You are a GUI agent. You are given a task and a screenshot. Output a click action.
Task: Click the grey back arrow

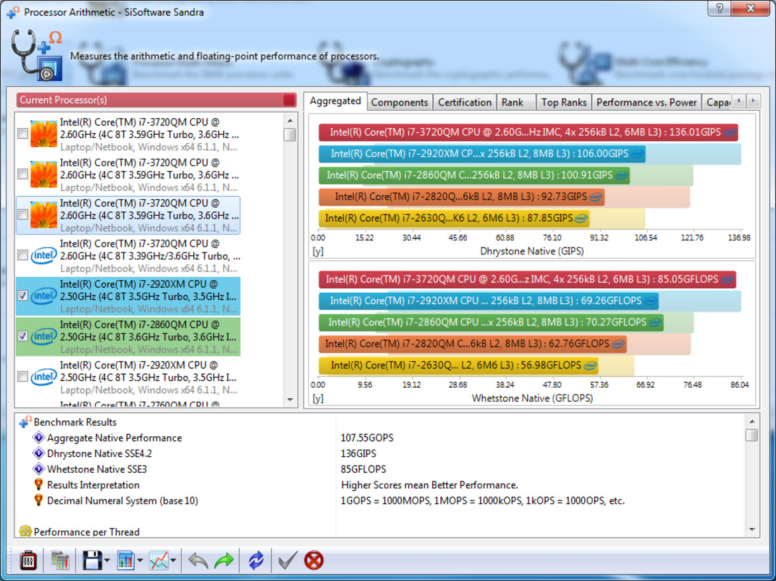tap(198, 560)
